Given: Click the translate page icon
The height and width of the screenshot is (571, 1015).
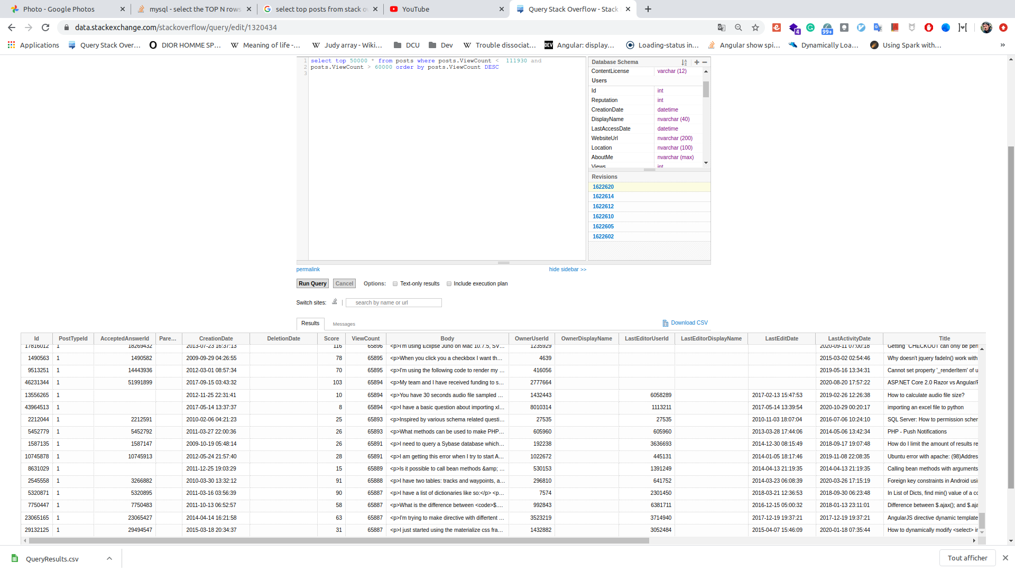Looking at the screenshot, I should pos(722,27).
